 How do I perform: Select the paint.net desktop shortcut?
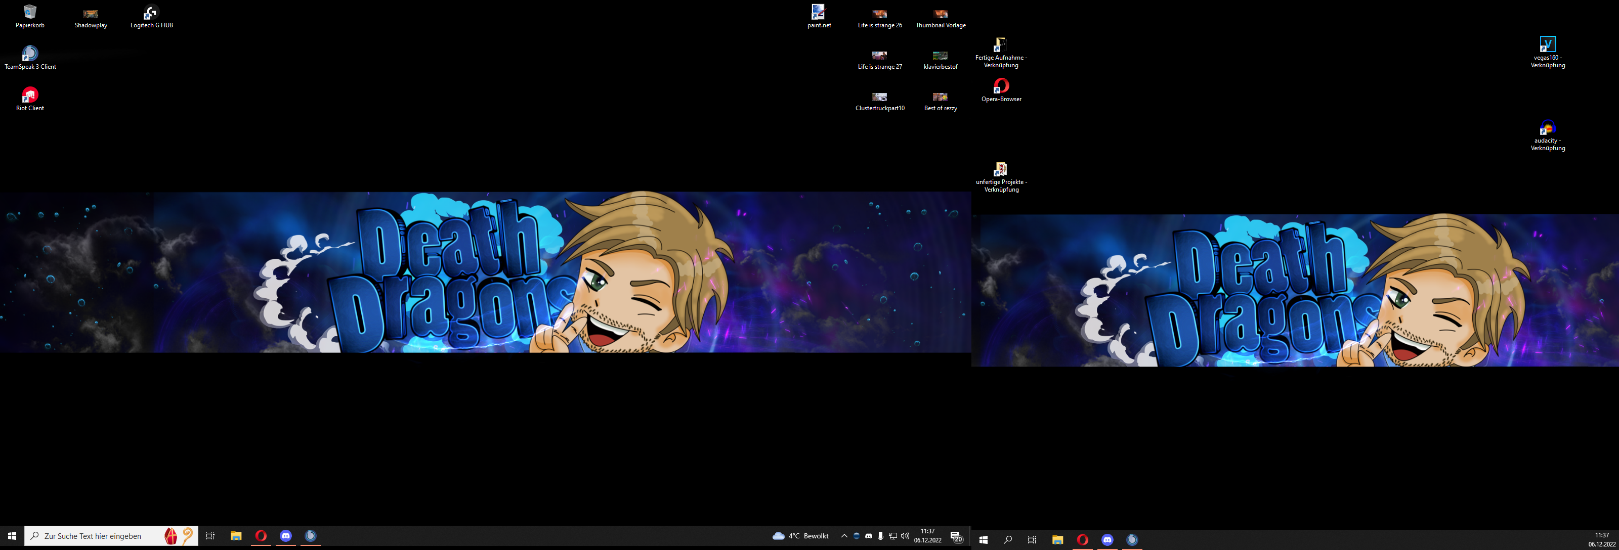[819, 16]
